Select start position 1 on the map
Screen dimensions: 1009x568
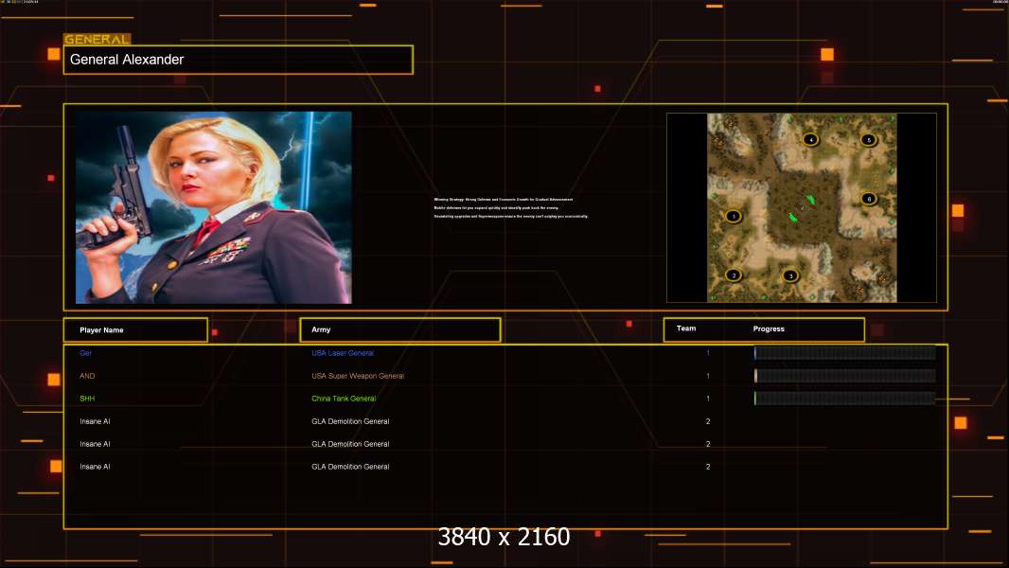(x=734, y=216)
